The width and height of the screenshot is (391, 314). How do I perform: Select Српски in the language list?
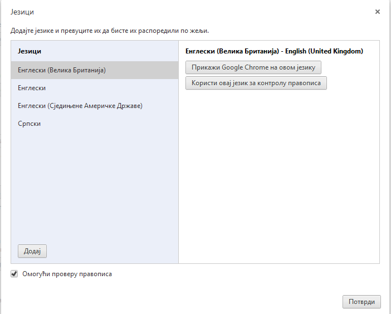coord(95,124)
